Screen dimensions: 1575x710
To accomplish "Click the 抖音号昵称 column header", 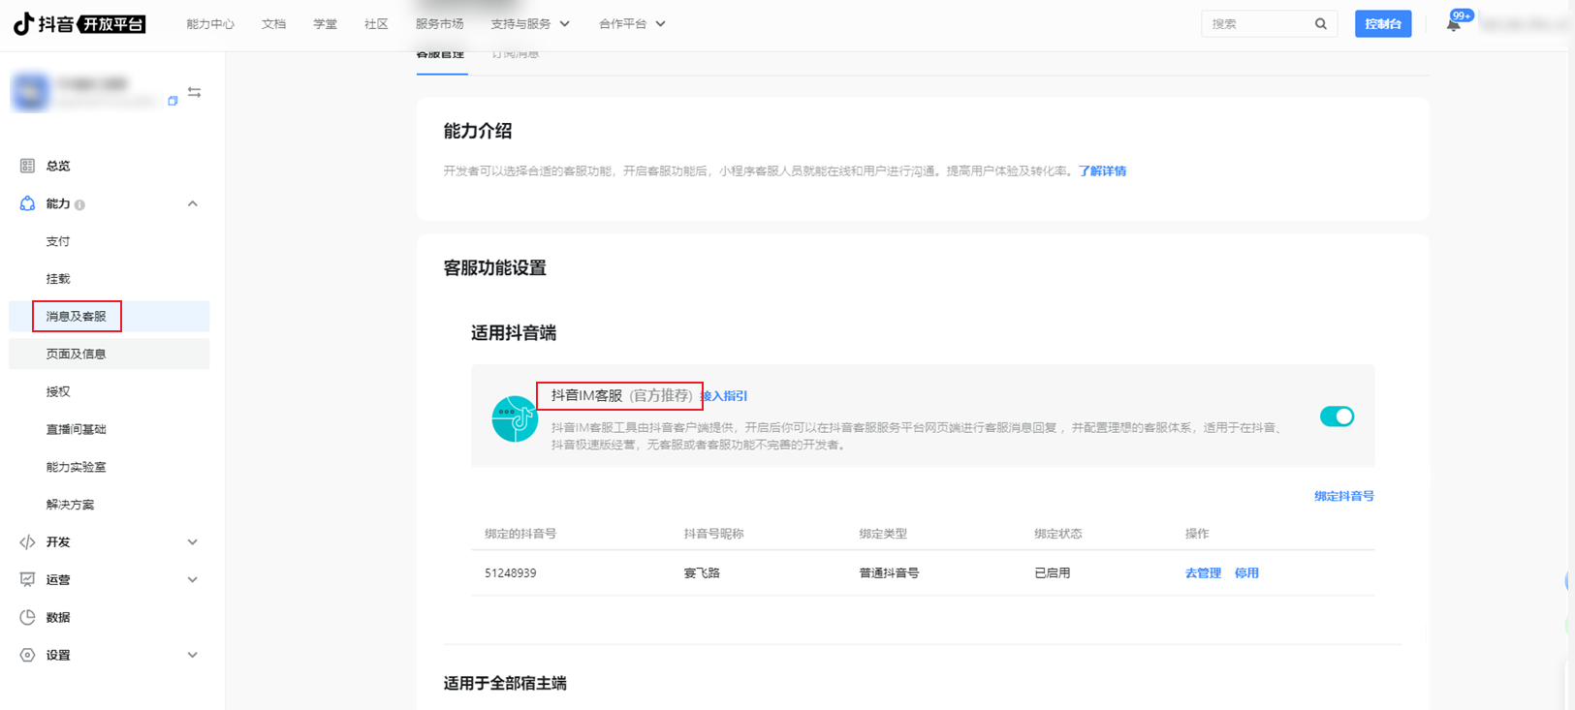I will pos(713,534).
